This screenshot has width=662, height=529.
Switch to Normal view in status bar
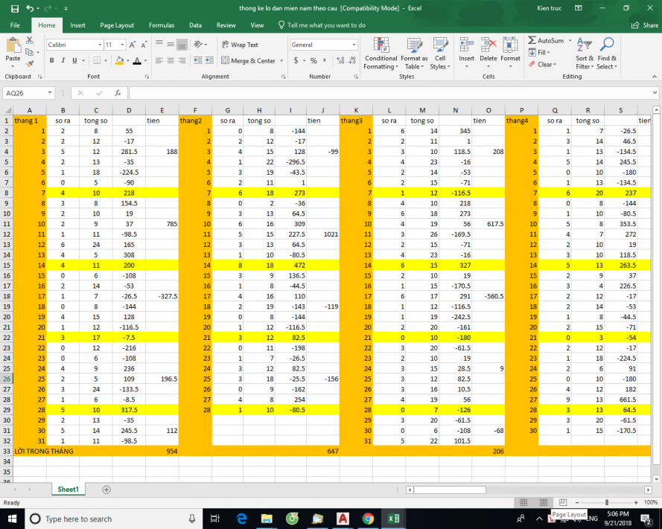(523, 502)
